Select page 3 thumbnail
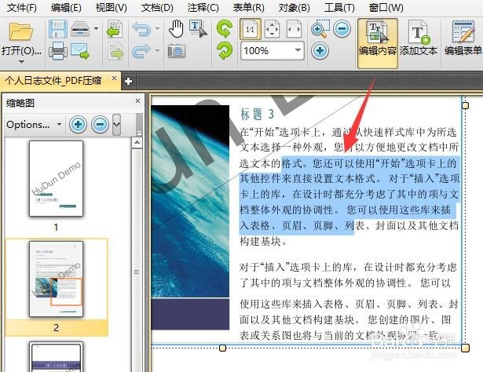Screen dimensions: 483x372 (56, 357)
